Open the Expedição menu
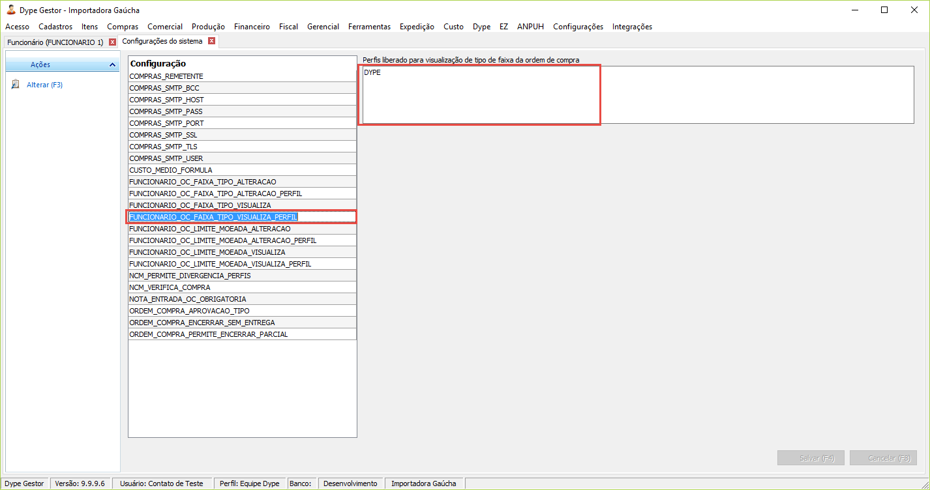Viewport: 930px width, 490px height. coord(417,27)
